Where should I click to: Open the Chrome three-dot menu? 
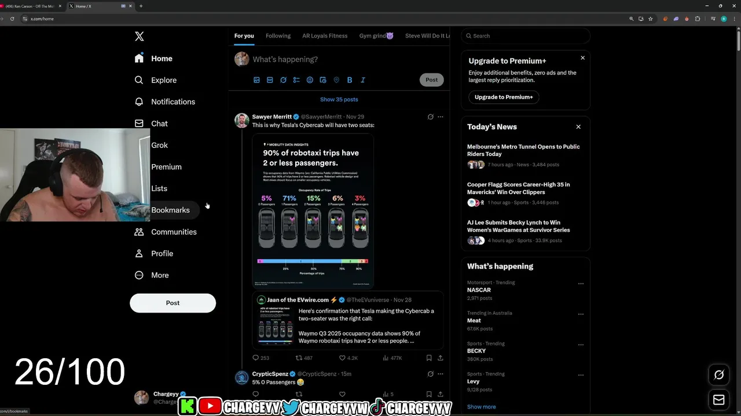[734, 18]
